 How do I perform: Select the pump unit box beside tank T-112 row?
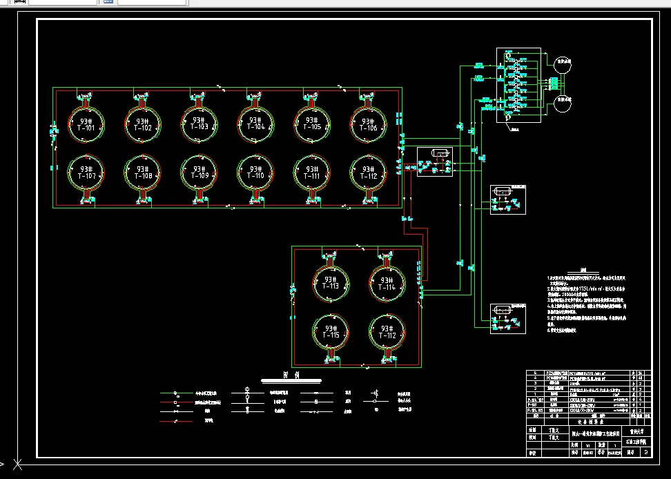[435, 162]
